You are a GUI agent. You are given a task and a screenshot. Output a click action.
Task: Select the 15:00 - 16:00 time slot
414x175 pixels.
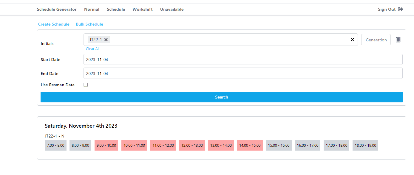coord(279,145)
